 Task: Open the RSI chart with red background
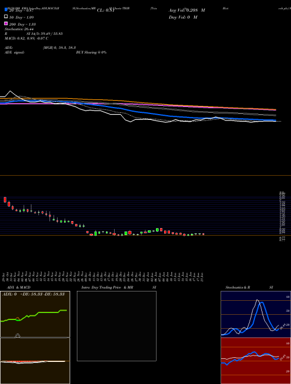255,361
